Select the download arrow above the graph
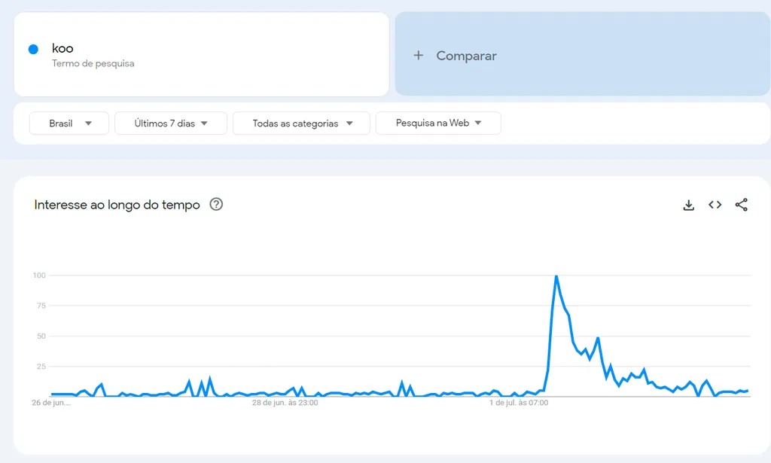This screenshot has width=771, height=463. [x=688, y=204]
